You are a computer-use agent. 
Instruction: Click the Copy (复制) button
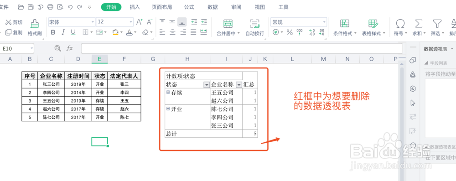tap(14, 32)
